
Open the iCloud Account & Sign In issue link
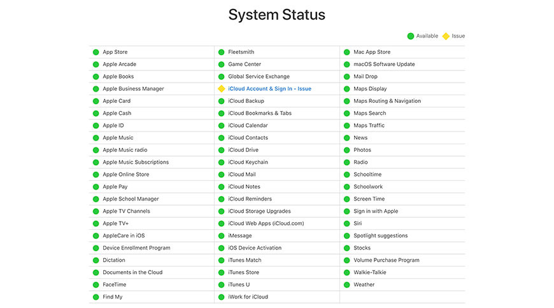point(269,89)
